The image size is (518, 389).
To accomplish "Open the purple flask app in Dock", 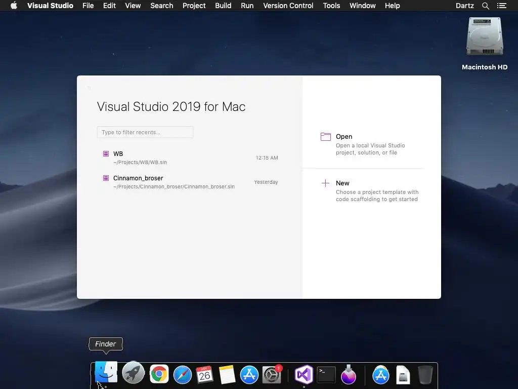I will tap(348, 375).
